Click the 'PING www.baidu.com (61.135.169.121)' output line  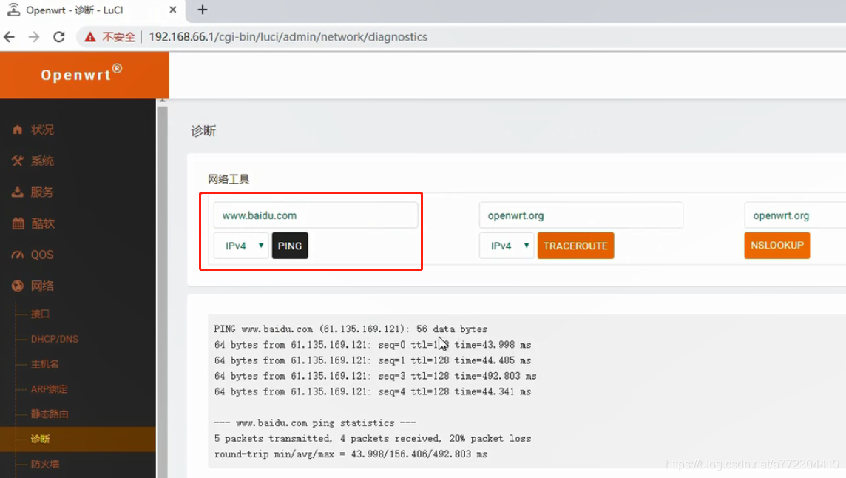tap(351, 329)
